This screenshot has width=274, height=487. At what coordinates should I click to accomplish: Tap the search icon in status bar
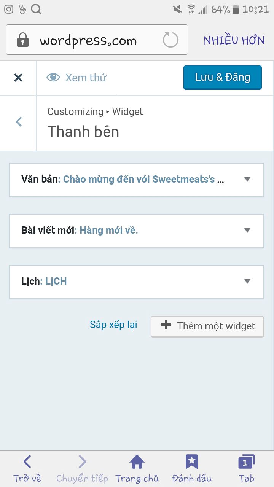point(36,9)
